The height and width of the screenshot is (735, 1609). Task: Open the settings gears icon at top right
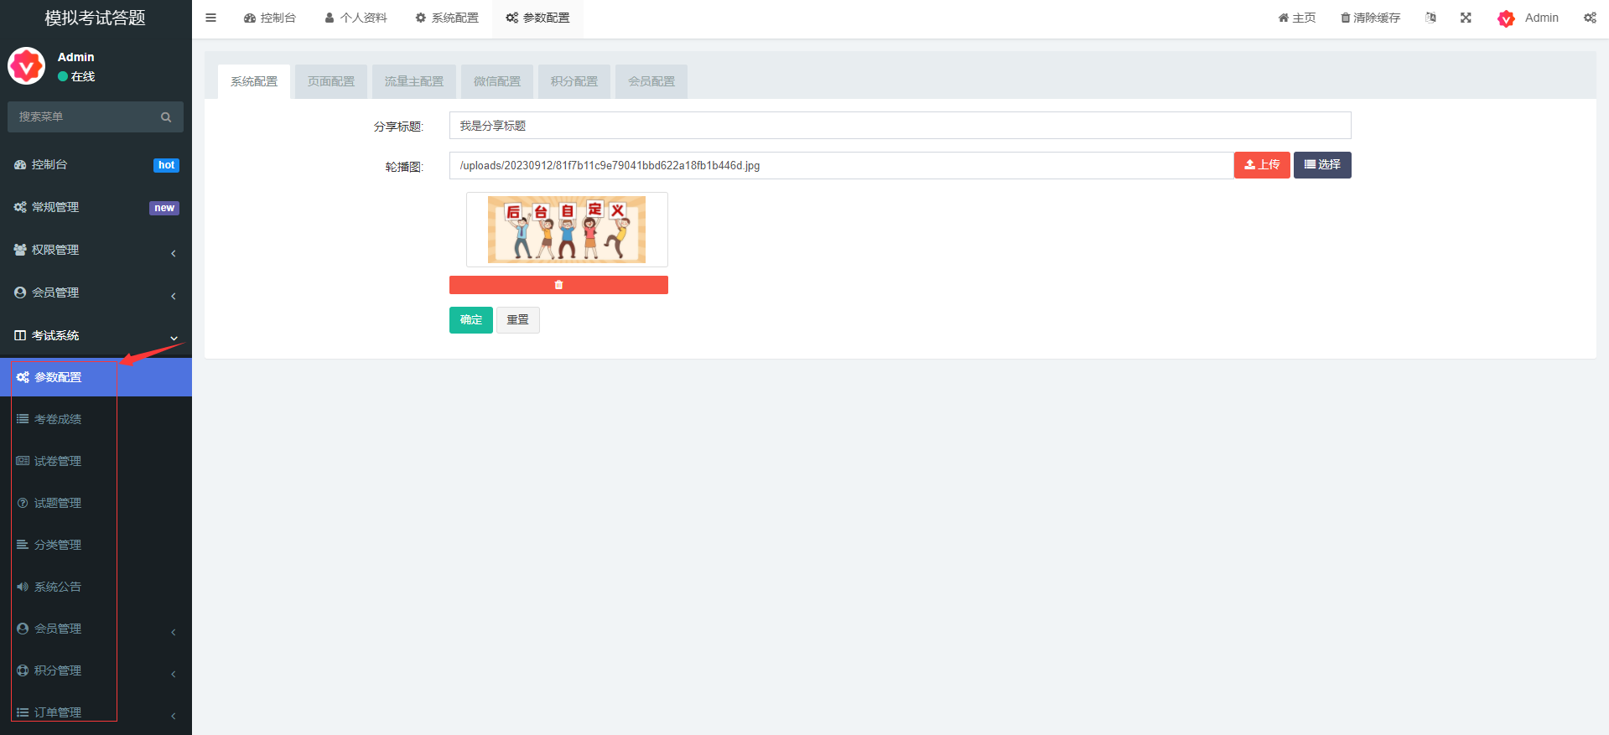(1589, 18)
